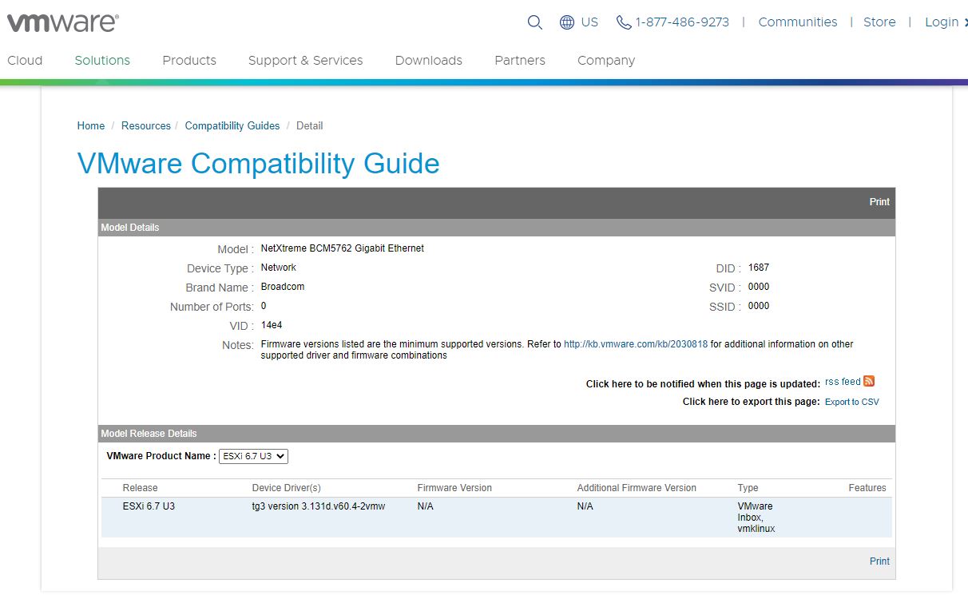Image resolution: width=968 pixels, height=607 pixels.
Task: Click the VMware logo
Action: point(62,22)
